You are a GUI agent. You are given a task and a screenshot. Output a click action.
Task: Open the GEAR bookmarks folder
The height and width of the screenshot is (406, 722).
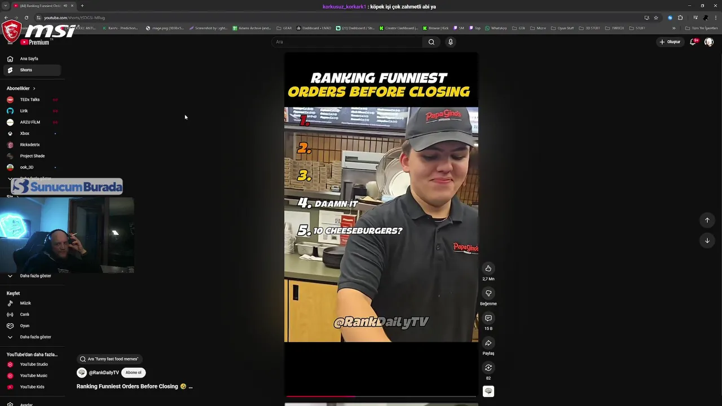point(284,28)
